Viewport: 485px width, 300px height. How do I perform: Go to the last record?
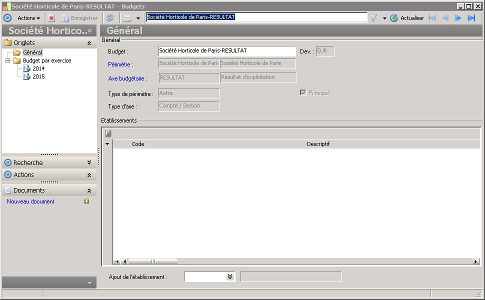471,18
